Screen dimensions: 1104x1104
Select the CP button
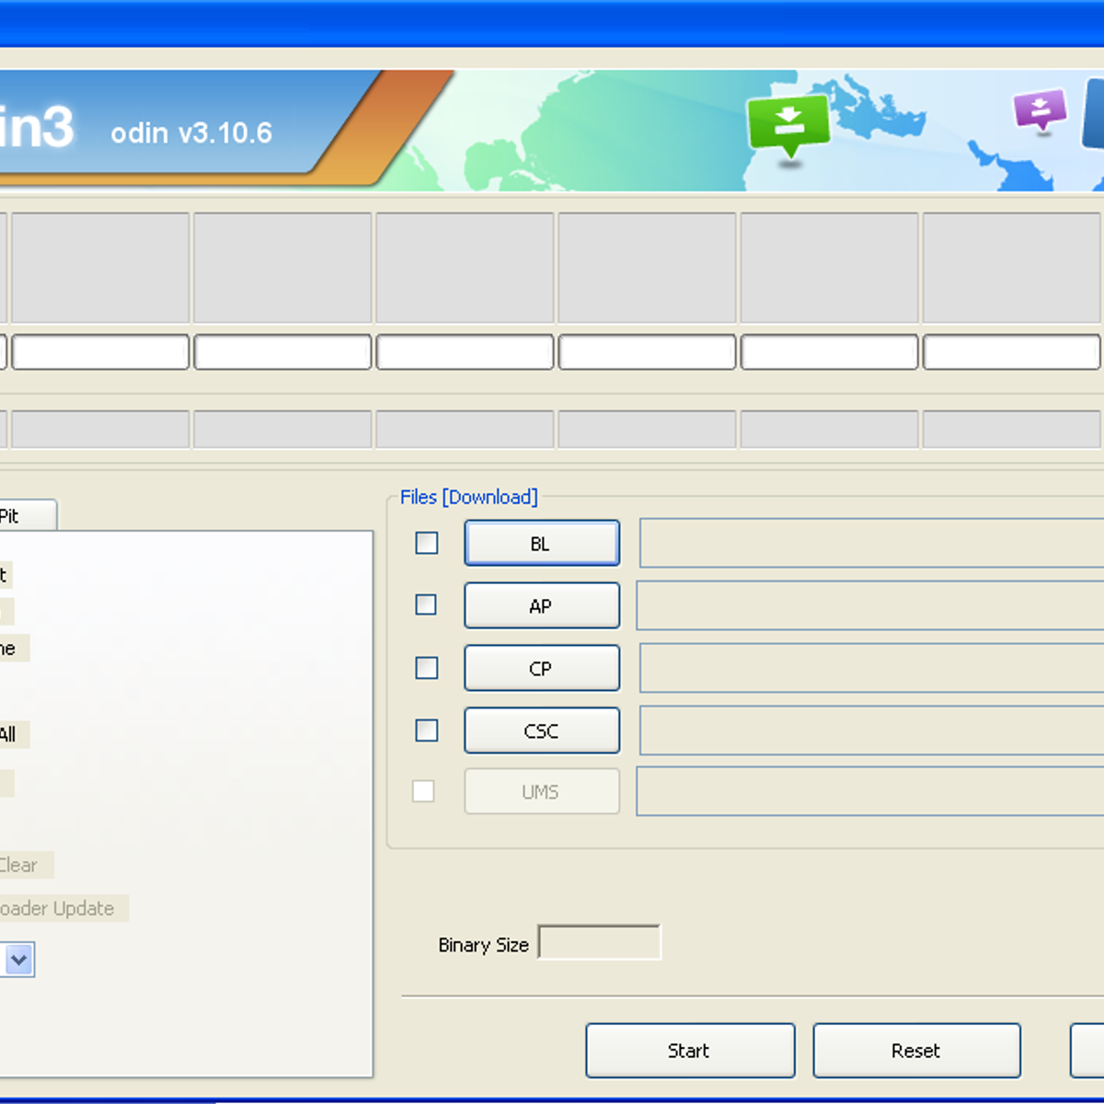point(542,669)
